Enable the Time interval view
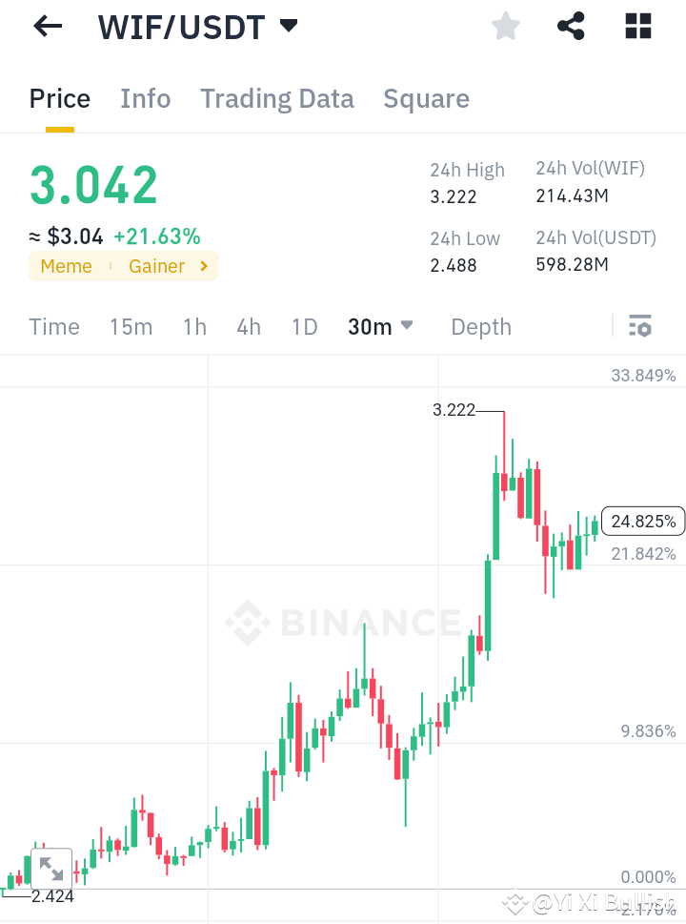 coord(53,326)
